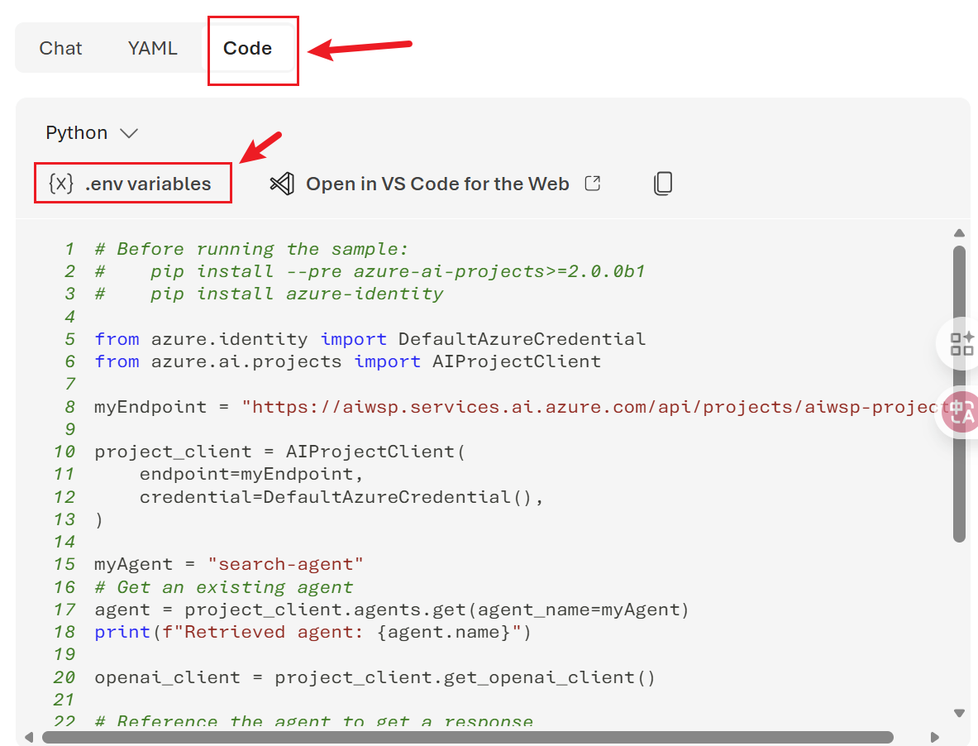Click the "search-agent" string in the code
Viewport: 978px width, 746px height.
point(285,564)
